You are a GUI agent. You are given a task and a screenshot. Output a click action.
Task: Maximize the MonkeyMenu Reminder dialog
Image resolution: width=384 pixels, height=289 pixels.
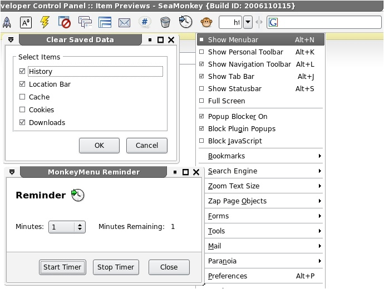coord(186,172)
